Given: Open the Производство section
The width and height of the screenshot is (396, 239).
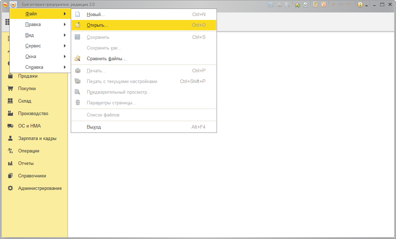Looking at the screenshot, I should 33,114.
